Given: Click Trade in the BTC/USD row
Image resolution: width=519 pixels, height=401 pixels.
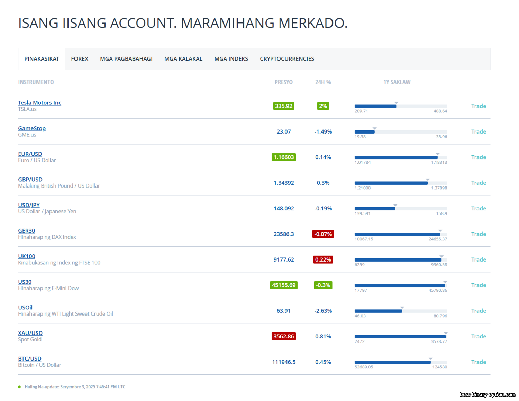Looking at the screenshot, I should pos(479,362).
